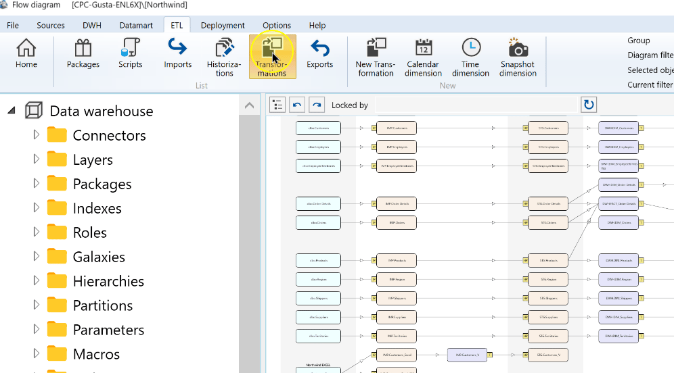Create a Snapshot dimension
Image resolution: width=674 pixels, height=373 pixels.
(x=518, y=57)
